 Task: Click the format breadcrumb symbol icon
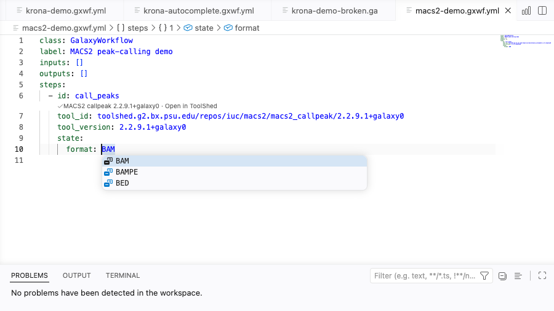coord(228,28)
